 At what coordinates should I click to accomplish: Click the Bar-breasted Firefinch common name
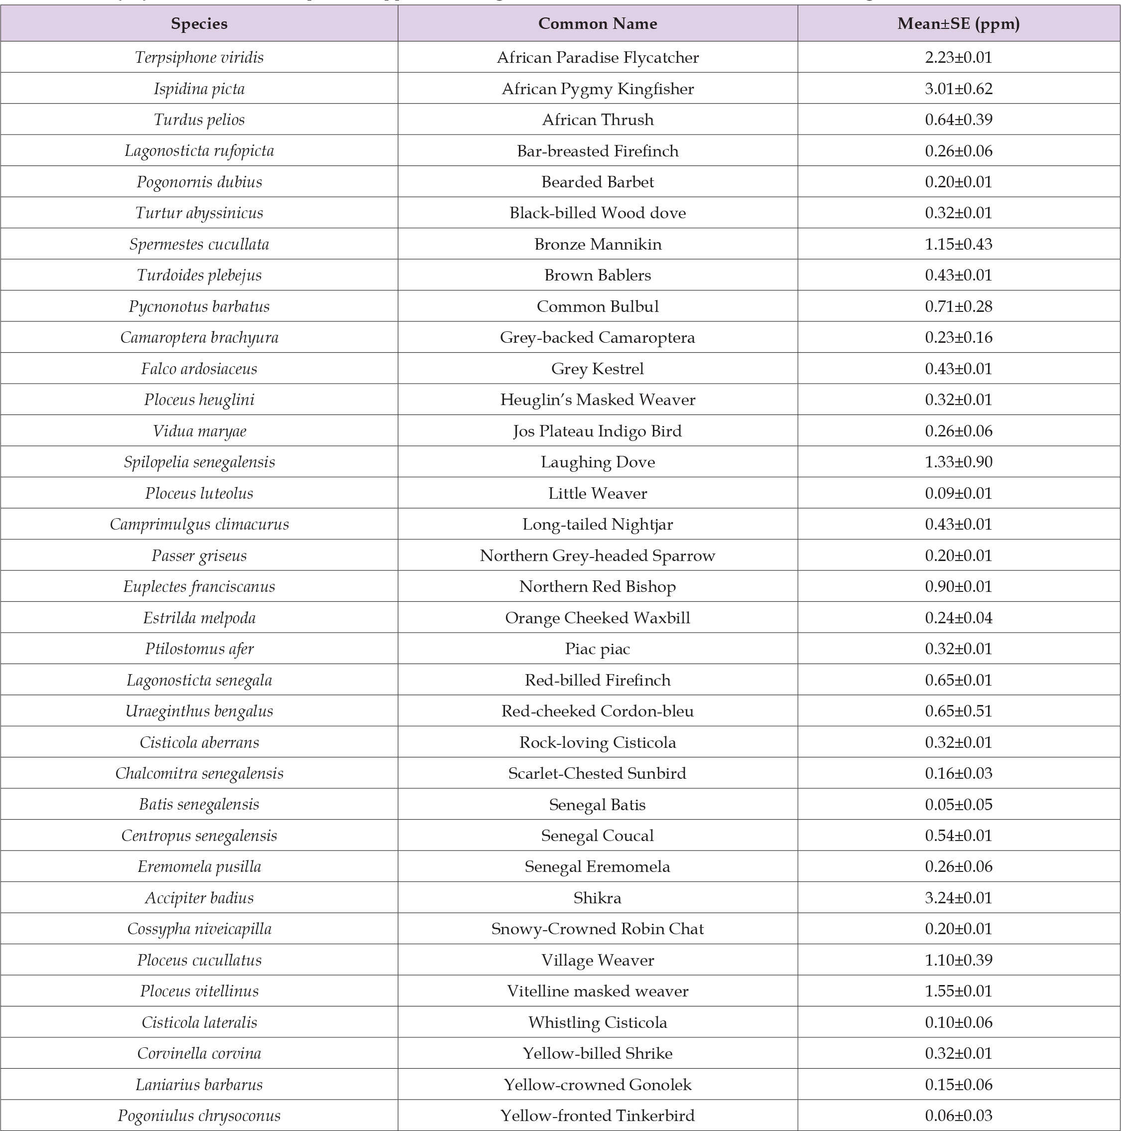pyautogui.click(x=598, y=151)
